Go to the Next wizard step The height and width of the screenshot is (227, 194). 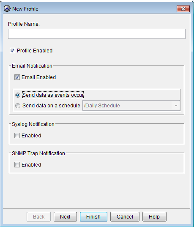[65, 217]
